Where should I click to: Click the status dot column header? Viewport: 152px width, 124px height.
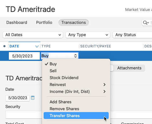point(4,46)
